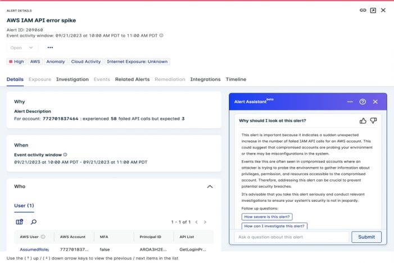
Task: Switch to the Timeline tab
Action: click(236, 79)
